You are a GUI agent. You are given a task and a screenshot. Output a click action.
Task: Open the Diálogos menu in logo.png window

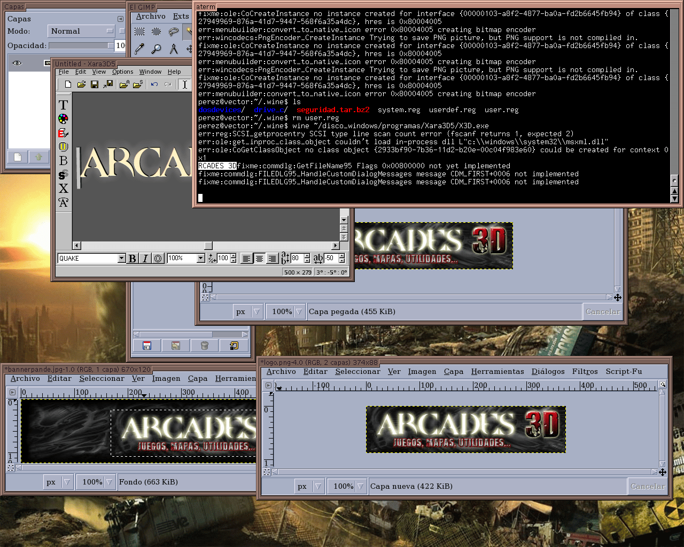(x=548, y=372)
